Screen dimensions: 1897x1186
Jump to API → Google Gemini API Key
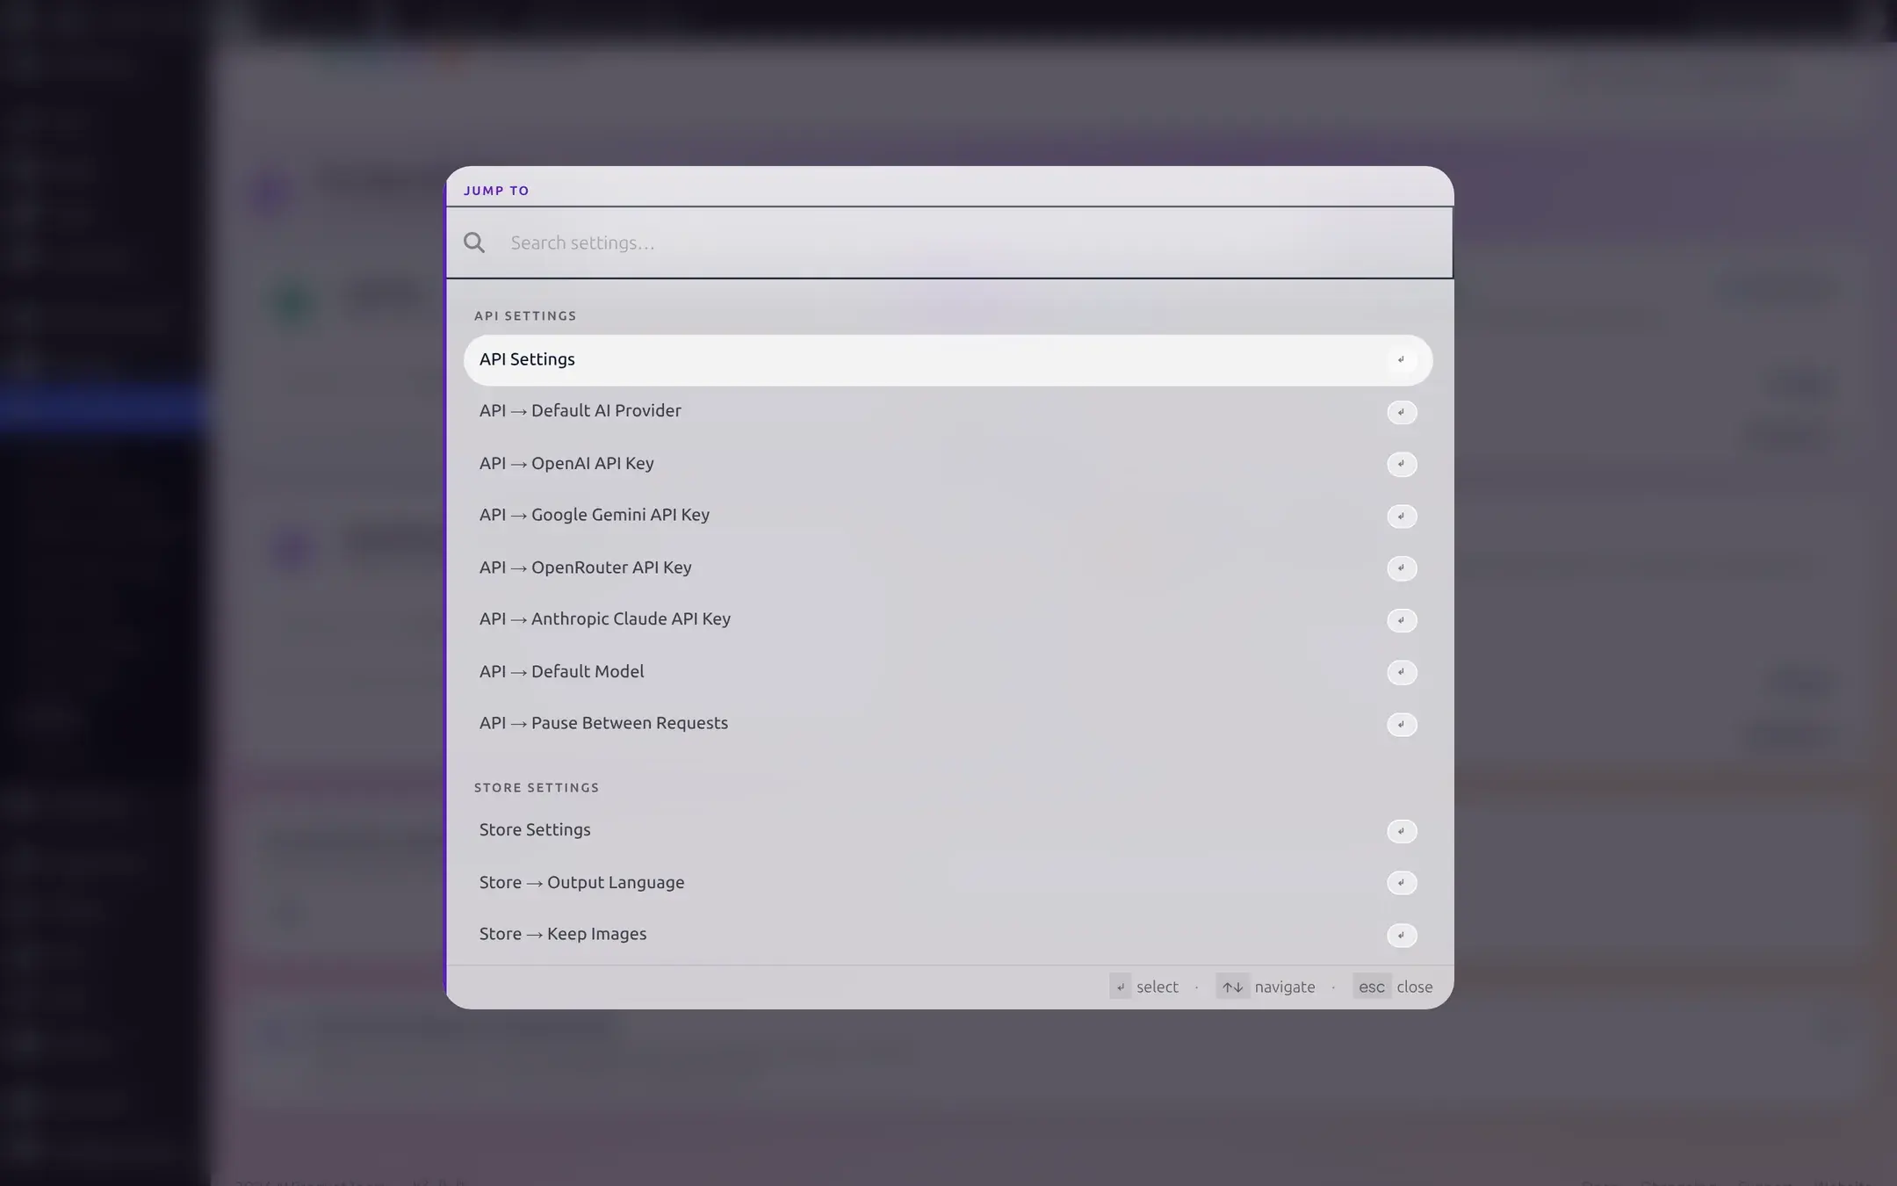948,515
